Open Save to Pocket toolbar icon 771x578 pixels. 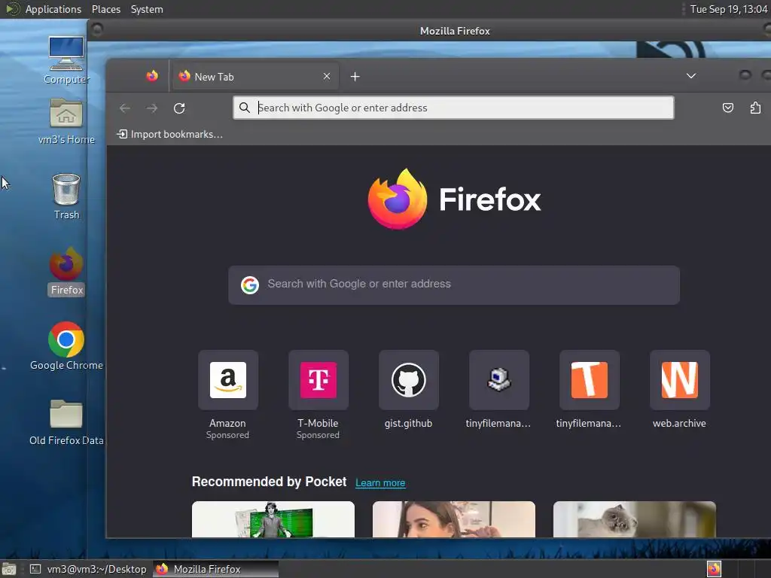click(728, 108)
